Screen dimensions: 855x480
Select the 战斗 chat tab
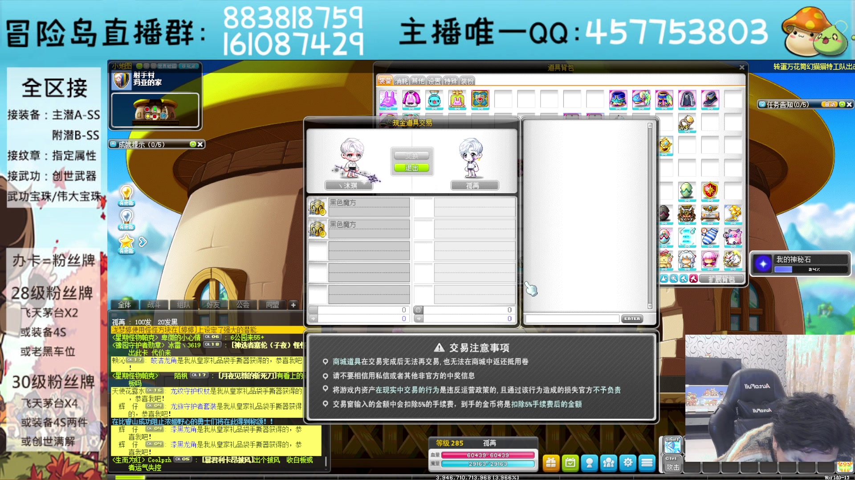[x=154, y=305]
